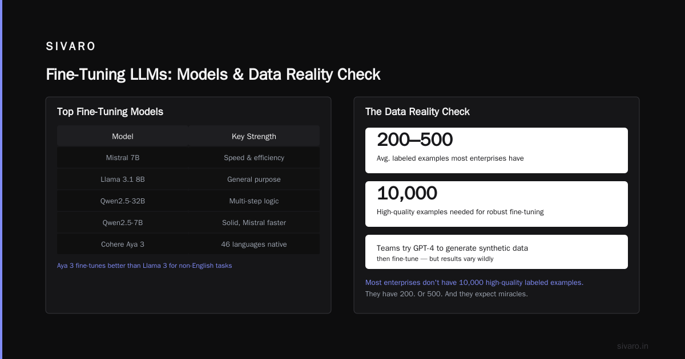Click the Aya 3 fine-tunes better note

(x=144, y=266)
